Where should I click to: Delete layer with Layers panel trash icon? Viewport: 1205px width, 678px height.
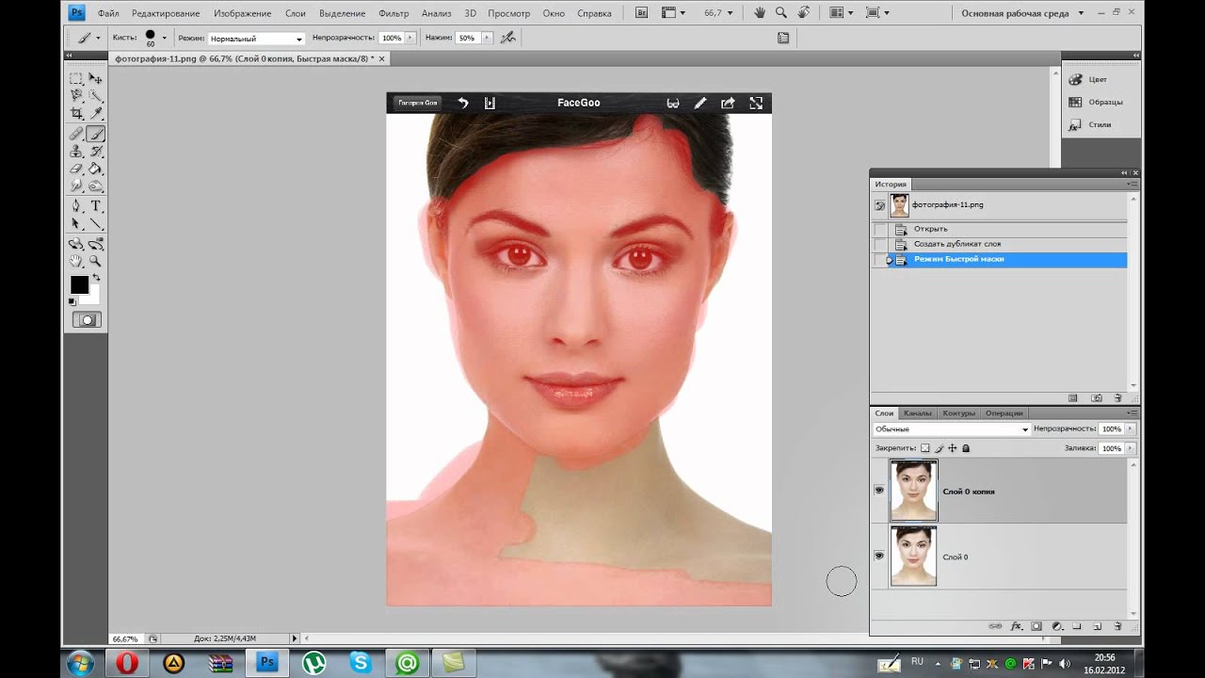coord(1117,626)
